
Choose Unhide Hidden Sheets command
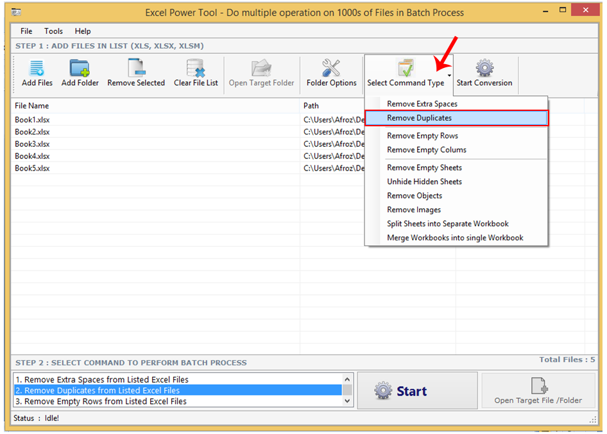[456, 181]
